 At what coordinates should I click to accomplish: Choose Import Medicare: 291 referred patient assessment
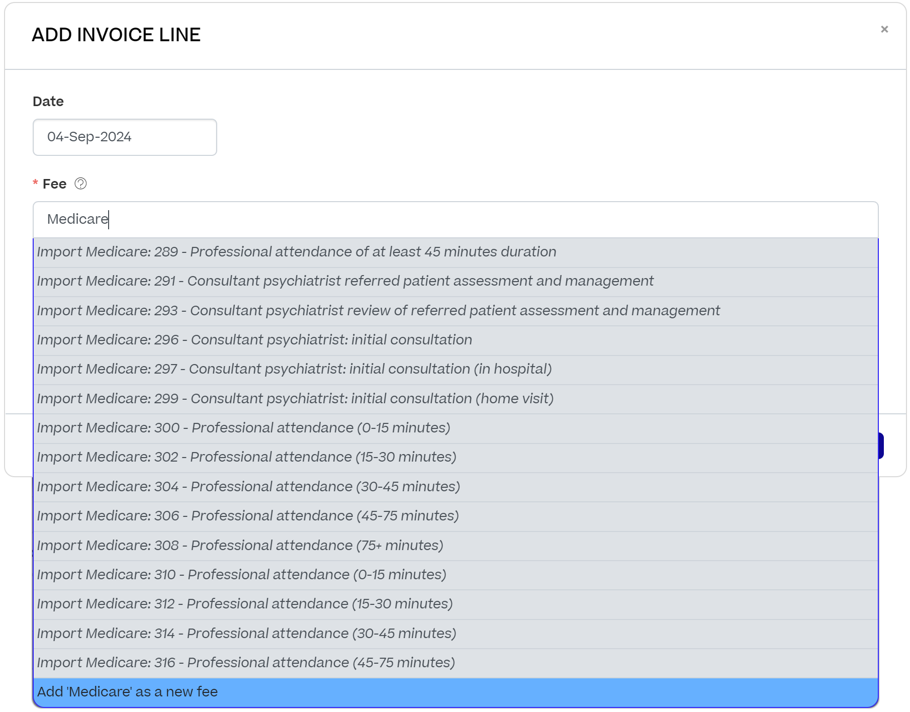[456, 282]
